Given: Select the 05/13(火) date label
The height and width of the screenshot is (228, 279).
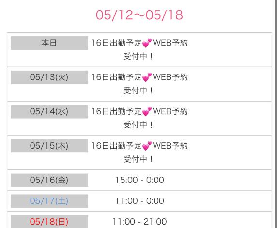Looking at the screenshot, I should pyautogui.click(x=49, y=77).
